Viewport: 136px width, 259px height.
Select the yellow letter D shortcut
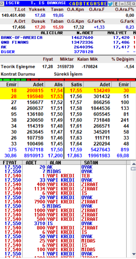pos(77,3)
